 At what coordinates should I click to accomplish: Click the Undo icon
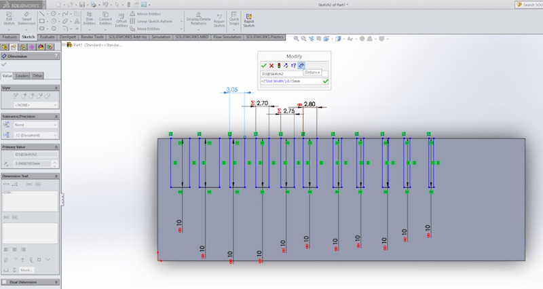point(105,5)
